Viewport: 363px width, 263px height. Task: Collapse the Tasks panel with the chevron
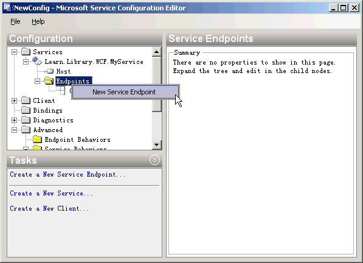pos(154,160)
